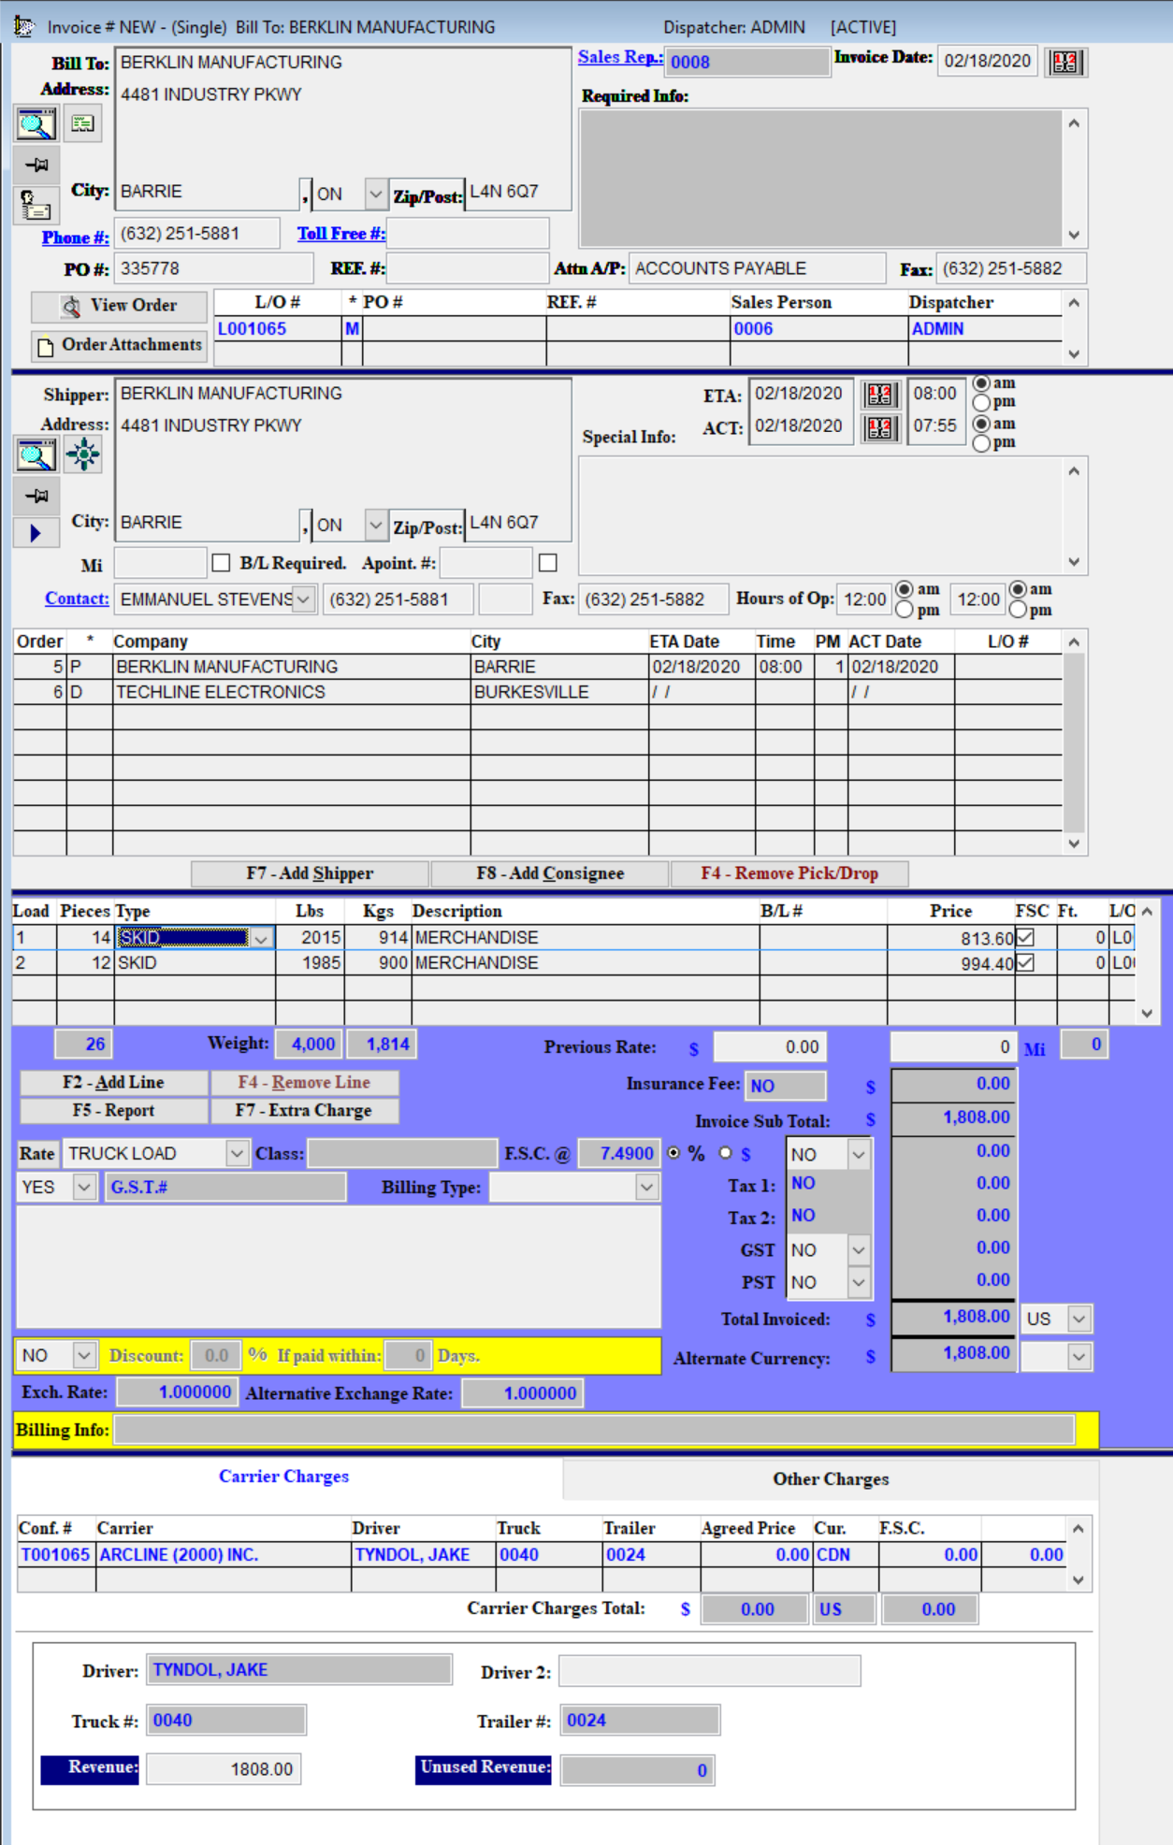The image size is (1173, 1845).
Task: Click F5 - Report button
Action: (114, 1111)
